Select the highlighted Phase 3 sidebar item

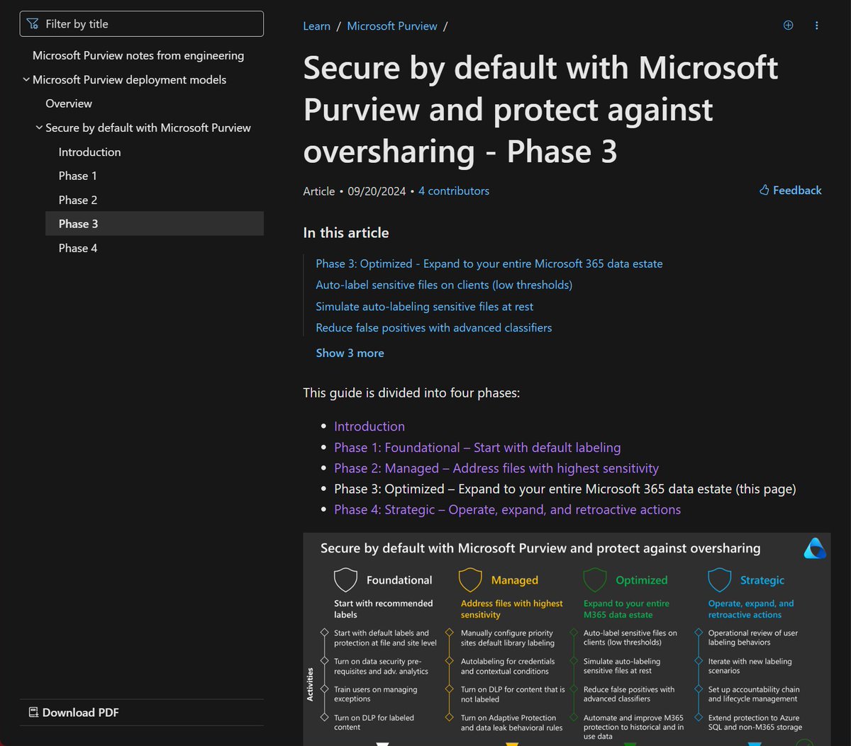point(155,224)
